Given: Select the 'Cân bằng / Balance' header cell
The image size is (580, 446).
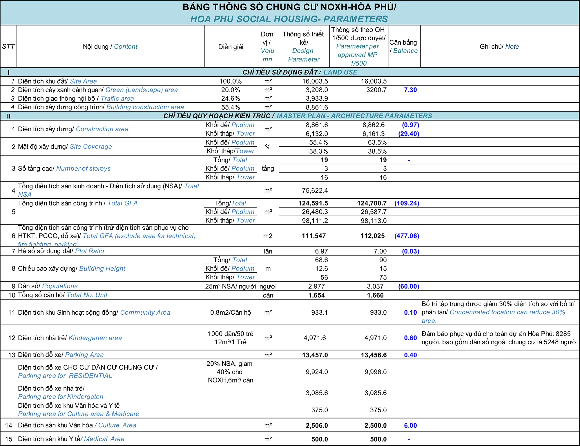Looking at the screenshot, I should 404,46.
